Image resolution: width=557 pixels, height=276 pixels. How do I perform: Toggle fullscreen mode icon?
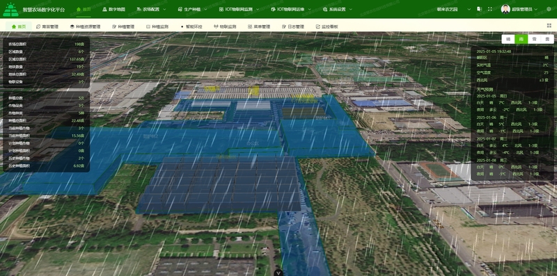click(x=490, y=9)
